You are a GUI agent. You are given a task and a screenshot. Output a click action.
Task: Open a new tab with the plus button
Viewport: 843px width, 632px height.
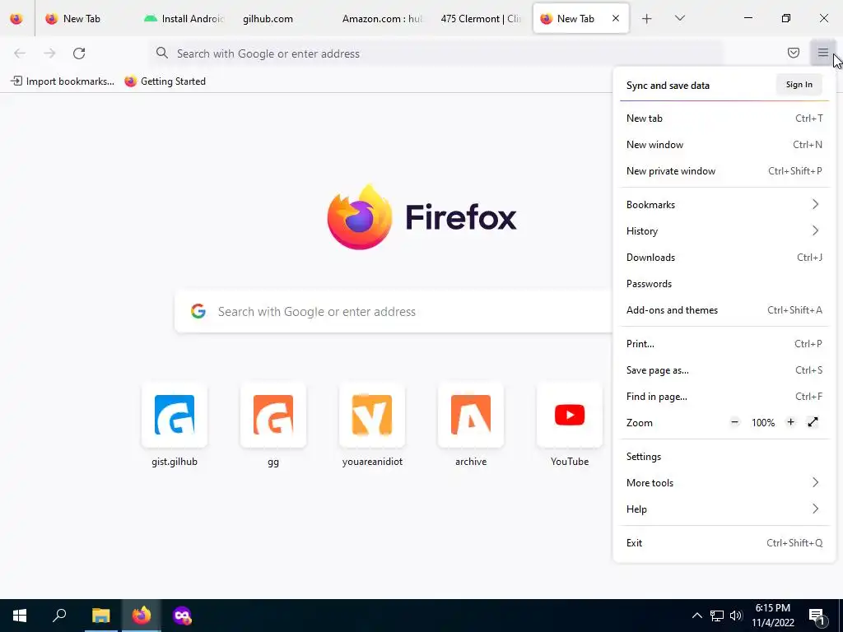pos(647,19)
